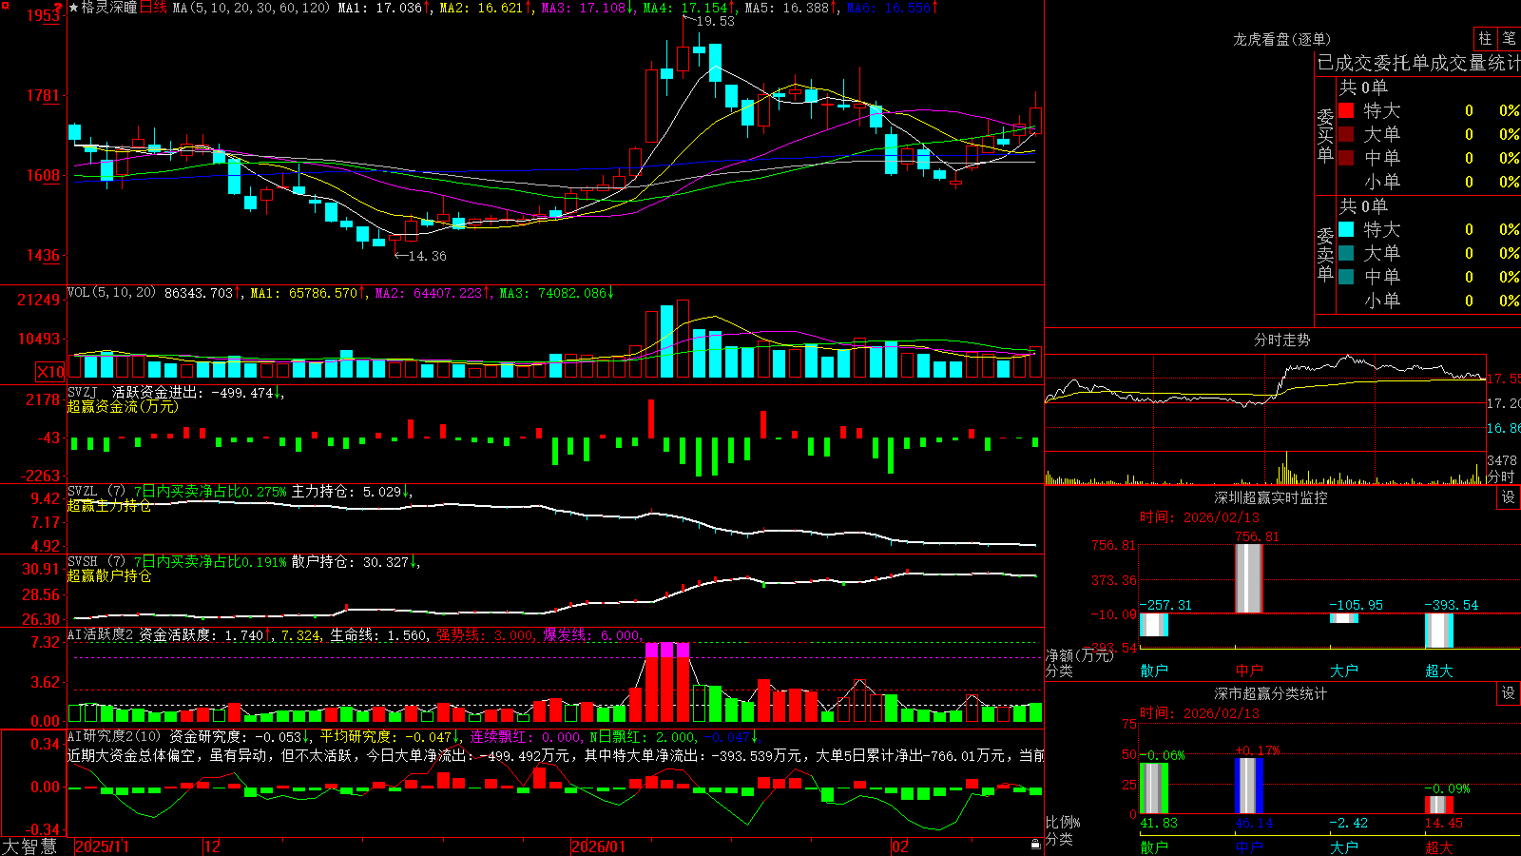The height and width of the screenshot is (856, 1521).
Task: Click the teal 中单 swatch under 委卖单
Action: tap(1346, 277)
